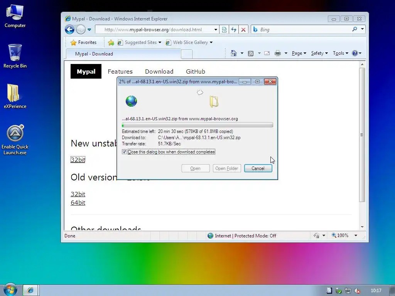Open the search provider dropdown arrow
This screenshot has height=296, width=395.
362,29
